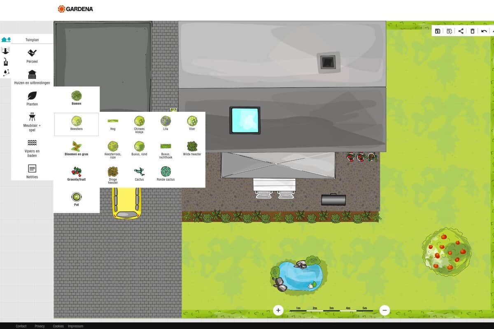
Task: Save the garden plan
Action: (x=438, y=31)
